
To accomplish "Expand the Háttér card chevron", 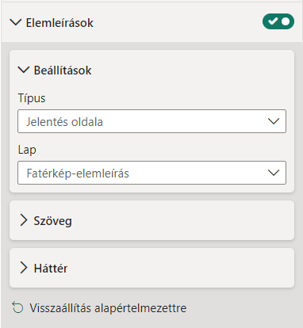I will tap(24, 268).
